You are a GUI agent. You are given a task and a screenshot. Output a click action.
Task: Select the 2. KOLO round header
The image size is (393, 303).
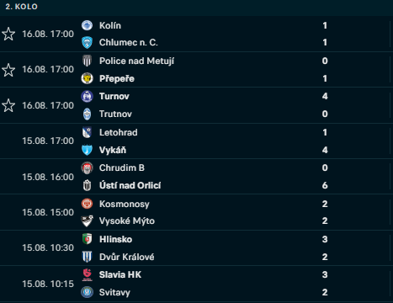click(x=21, y=7)
